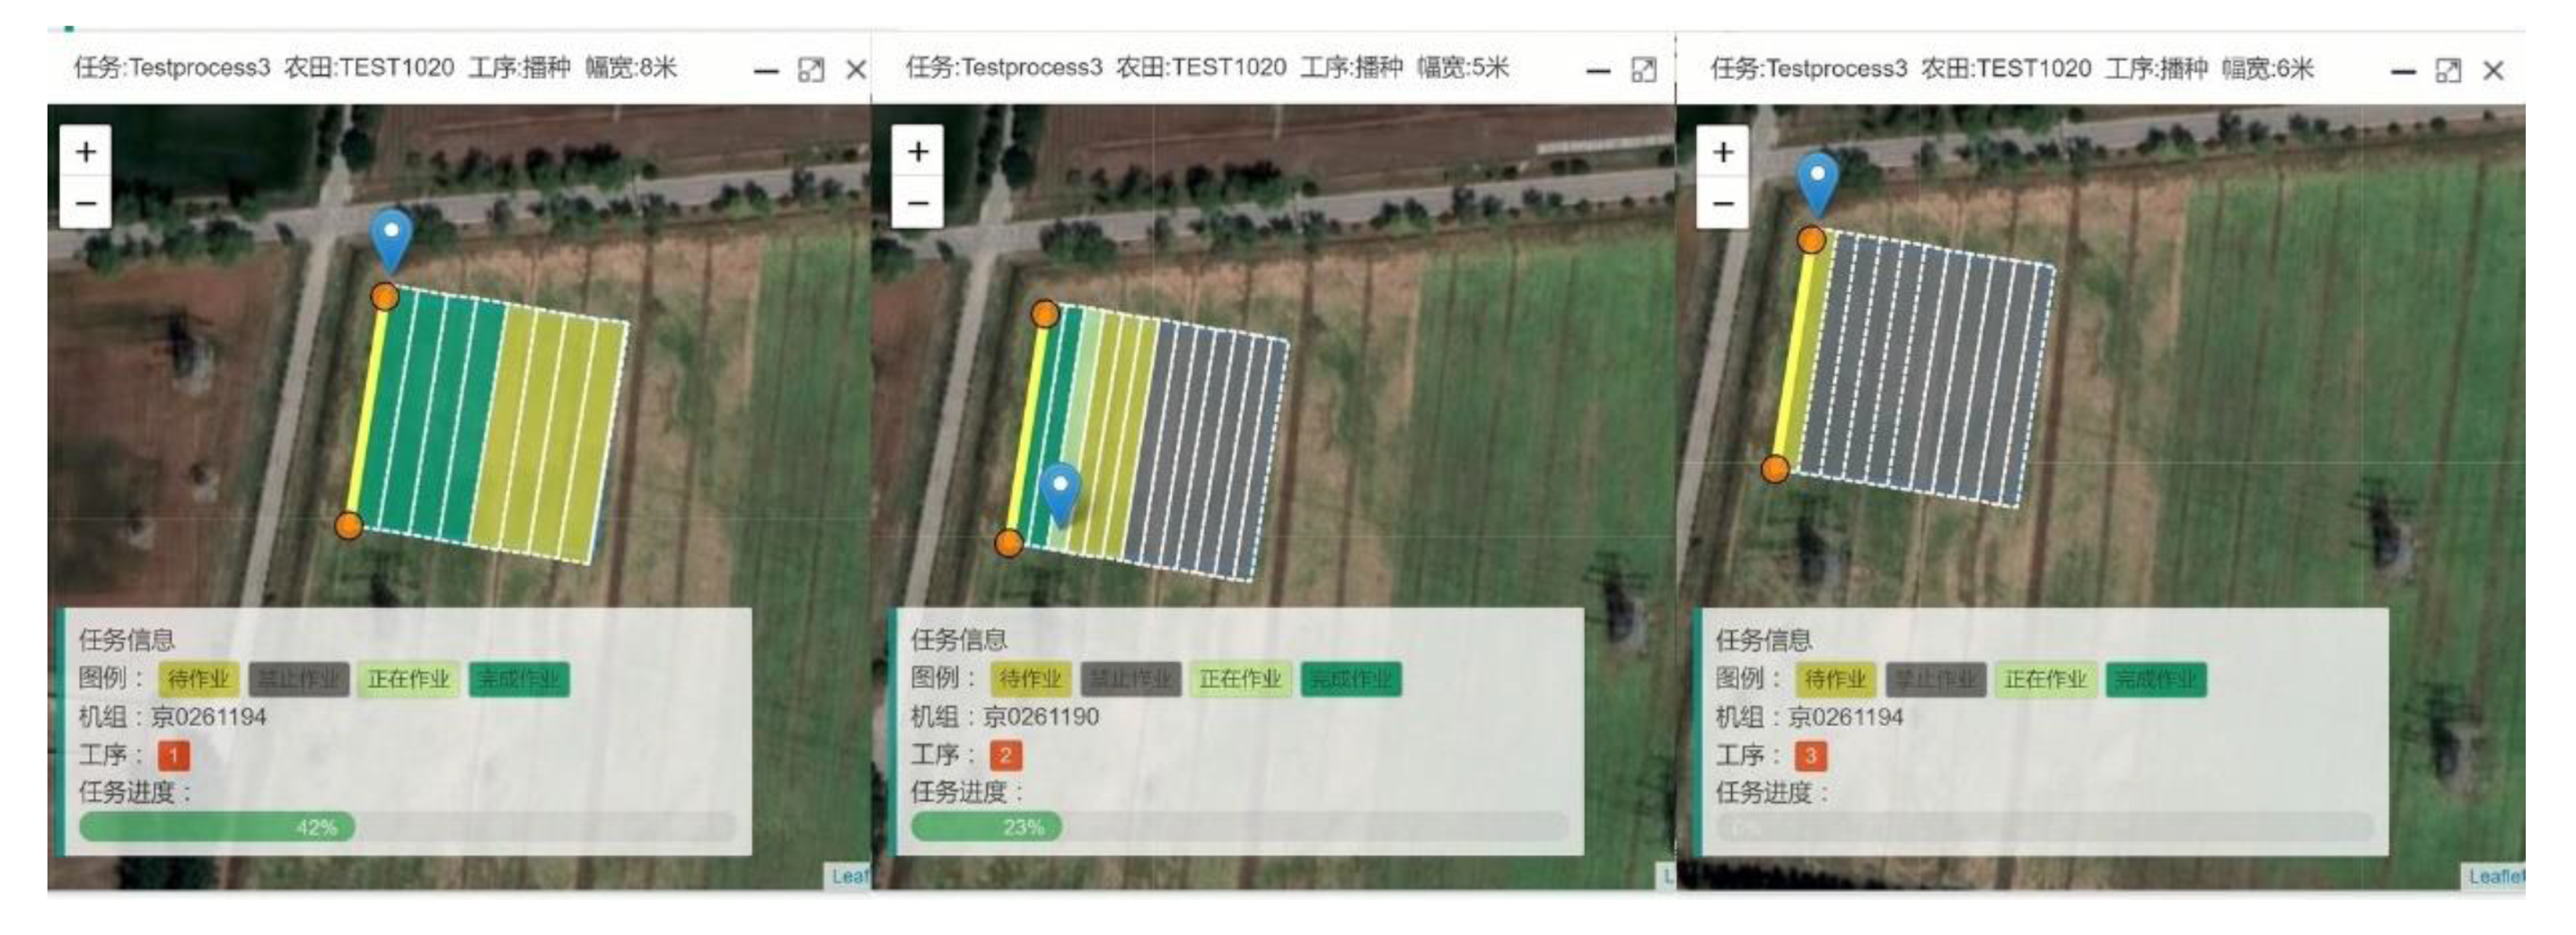Click the 42% task progress bar

[x=408, y=827]
